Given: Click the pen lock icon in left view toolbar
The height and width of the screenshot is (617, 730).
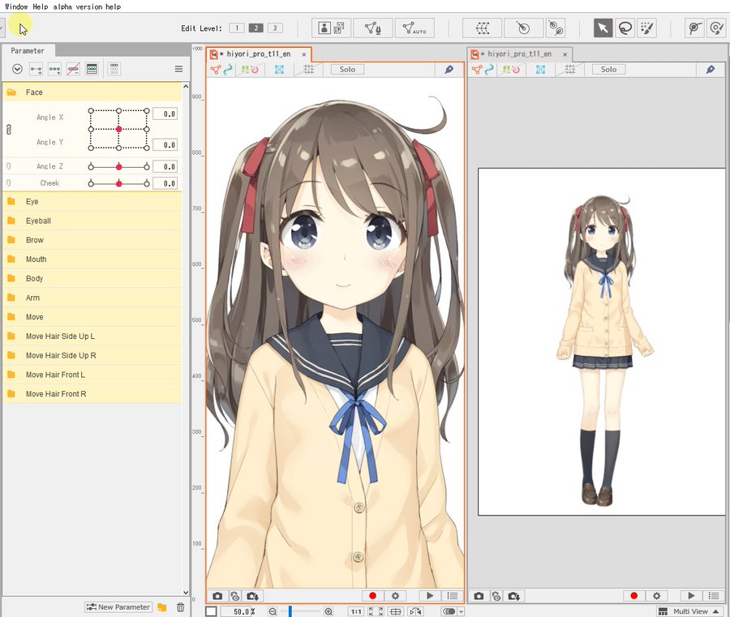Looking at the screenshot, I should (449, 70).
